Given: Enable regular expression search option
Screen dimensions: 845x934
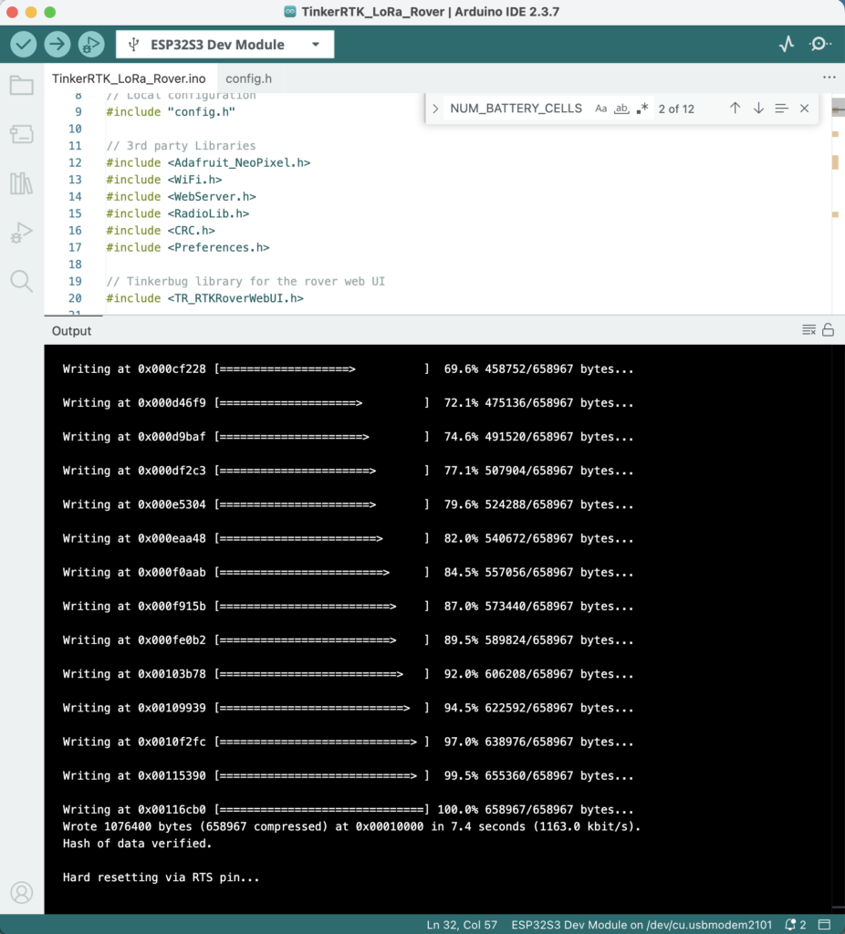Looking at the screenshot, I should (x=642, y=109).
